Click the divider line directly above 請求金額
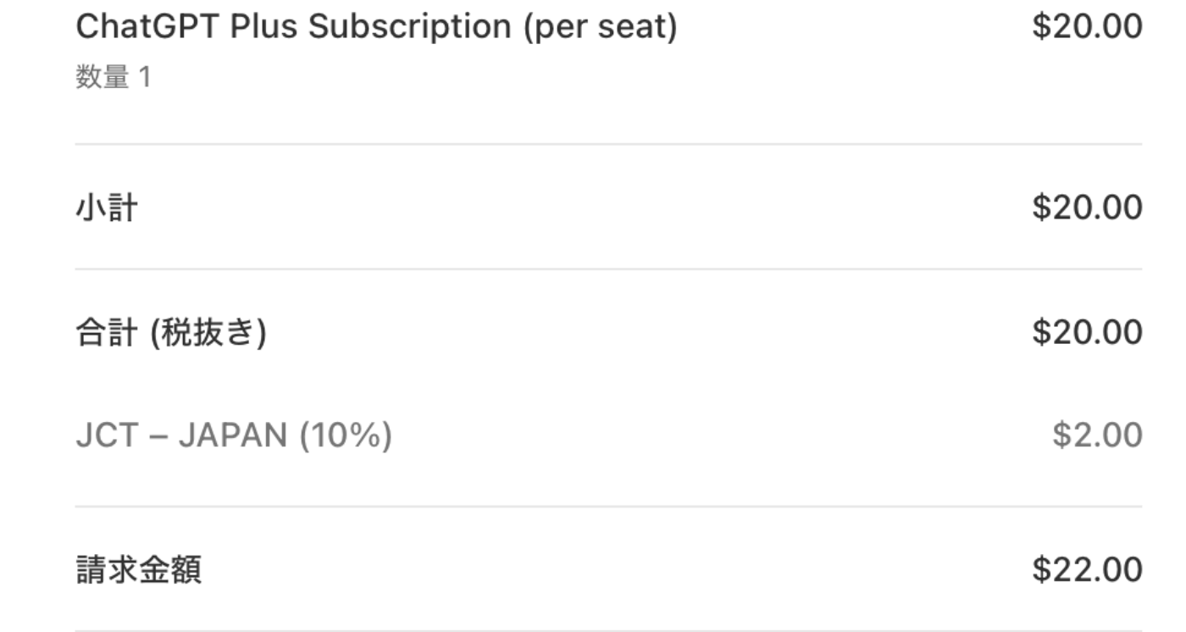The image size is (1186, 632). (607, 507)
